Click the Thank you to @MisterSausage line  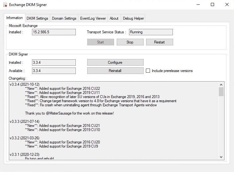(69, 113)
